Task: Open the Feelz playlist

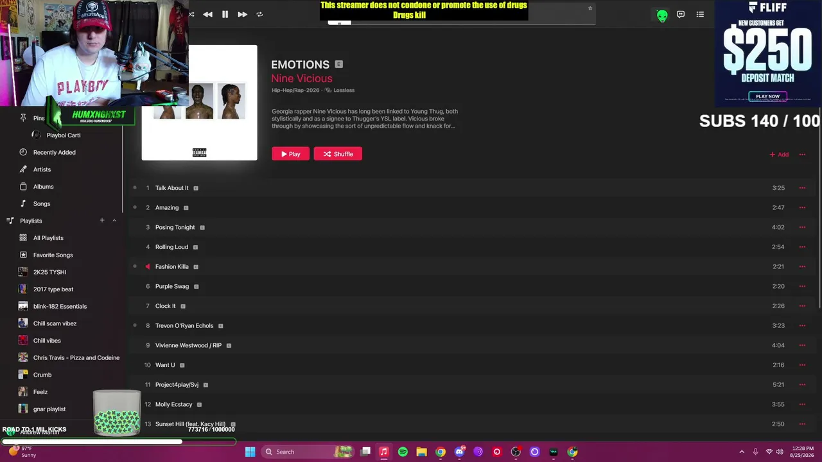Action: (40, 392)
